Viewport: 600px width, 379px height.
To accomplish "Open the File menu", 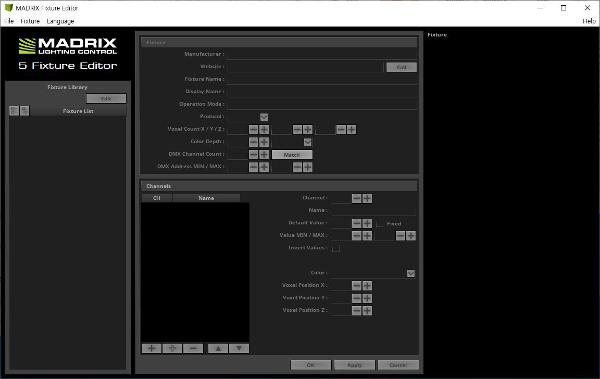I will [x=9, y=21].
